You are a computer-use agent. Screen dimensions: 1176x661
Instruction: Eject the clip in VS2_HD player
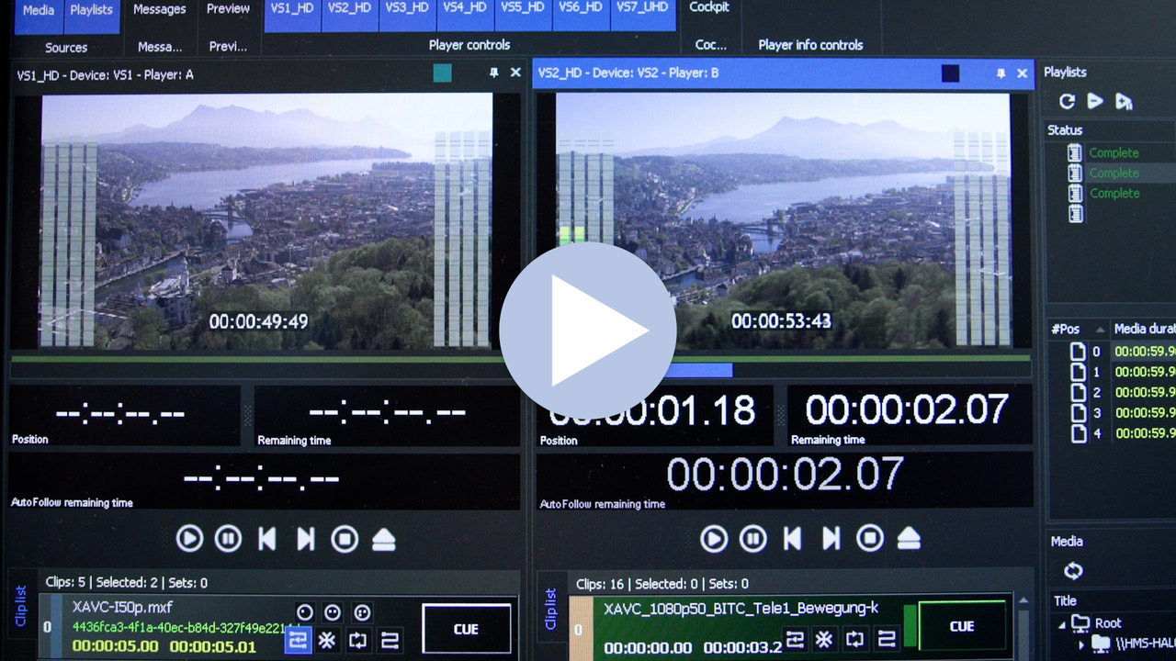coord(909,539)
